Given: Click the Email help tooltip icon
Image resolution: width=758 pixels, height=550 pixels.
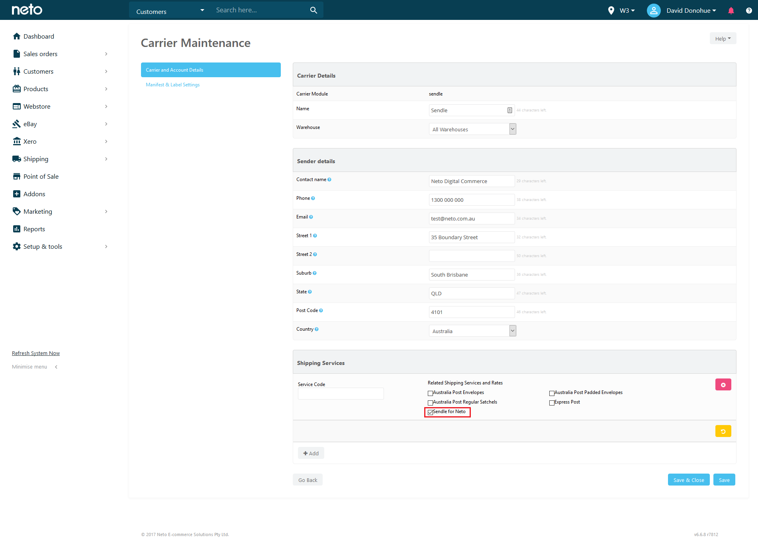Looking at the screenshot, I should pyautogui.click(x=311, y=217).
